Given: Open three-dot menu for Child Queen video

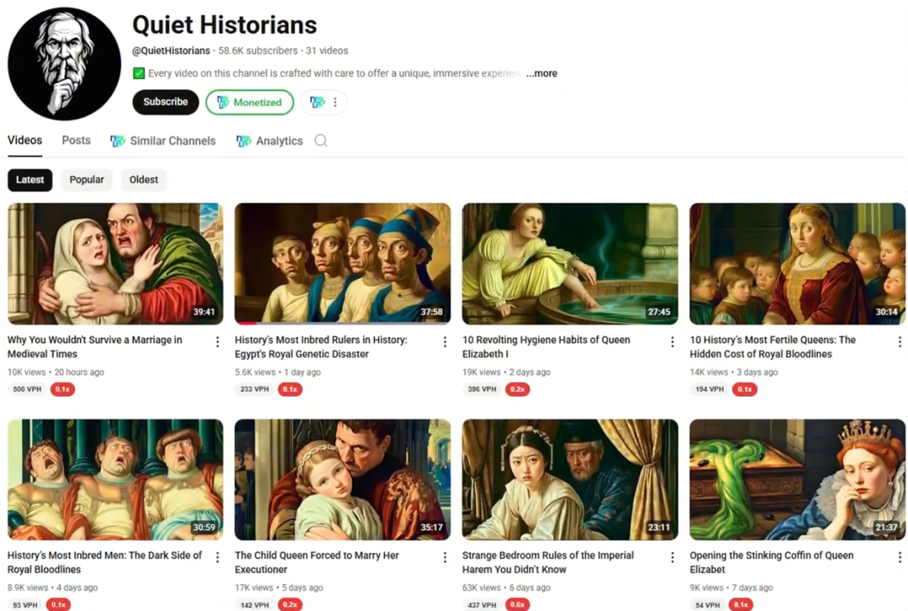Looking at the screenshot, I should point(445,557).
